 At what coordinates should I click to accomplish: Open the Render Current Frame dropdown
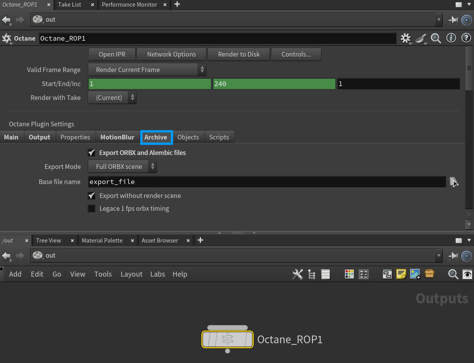point(147,70)
